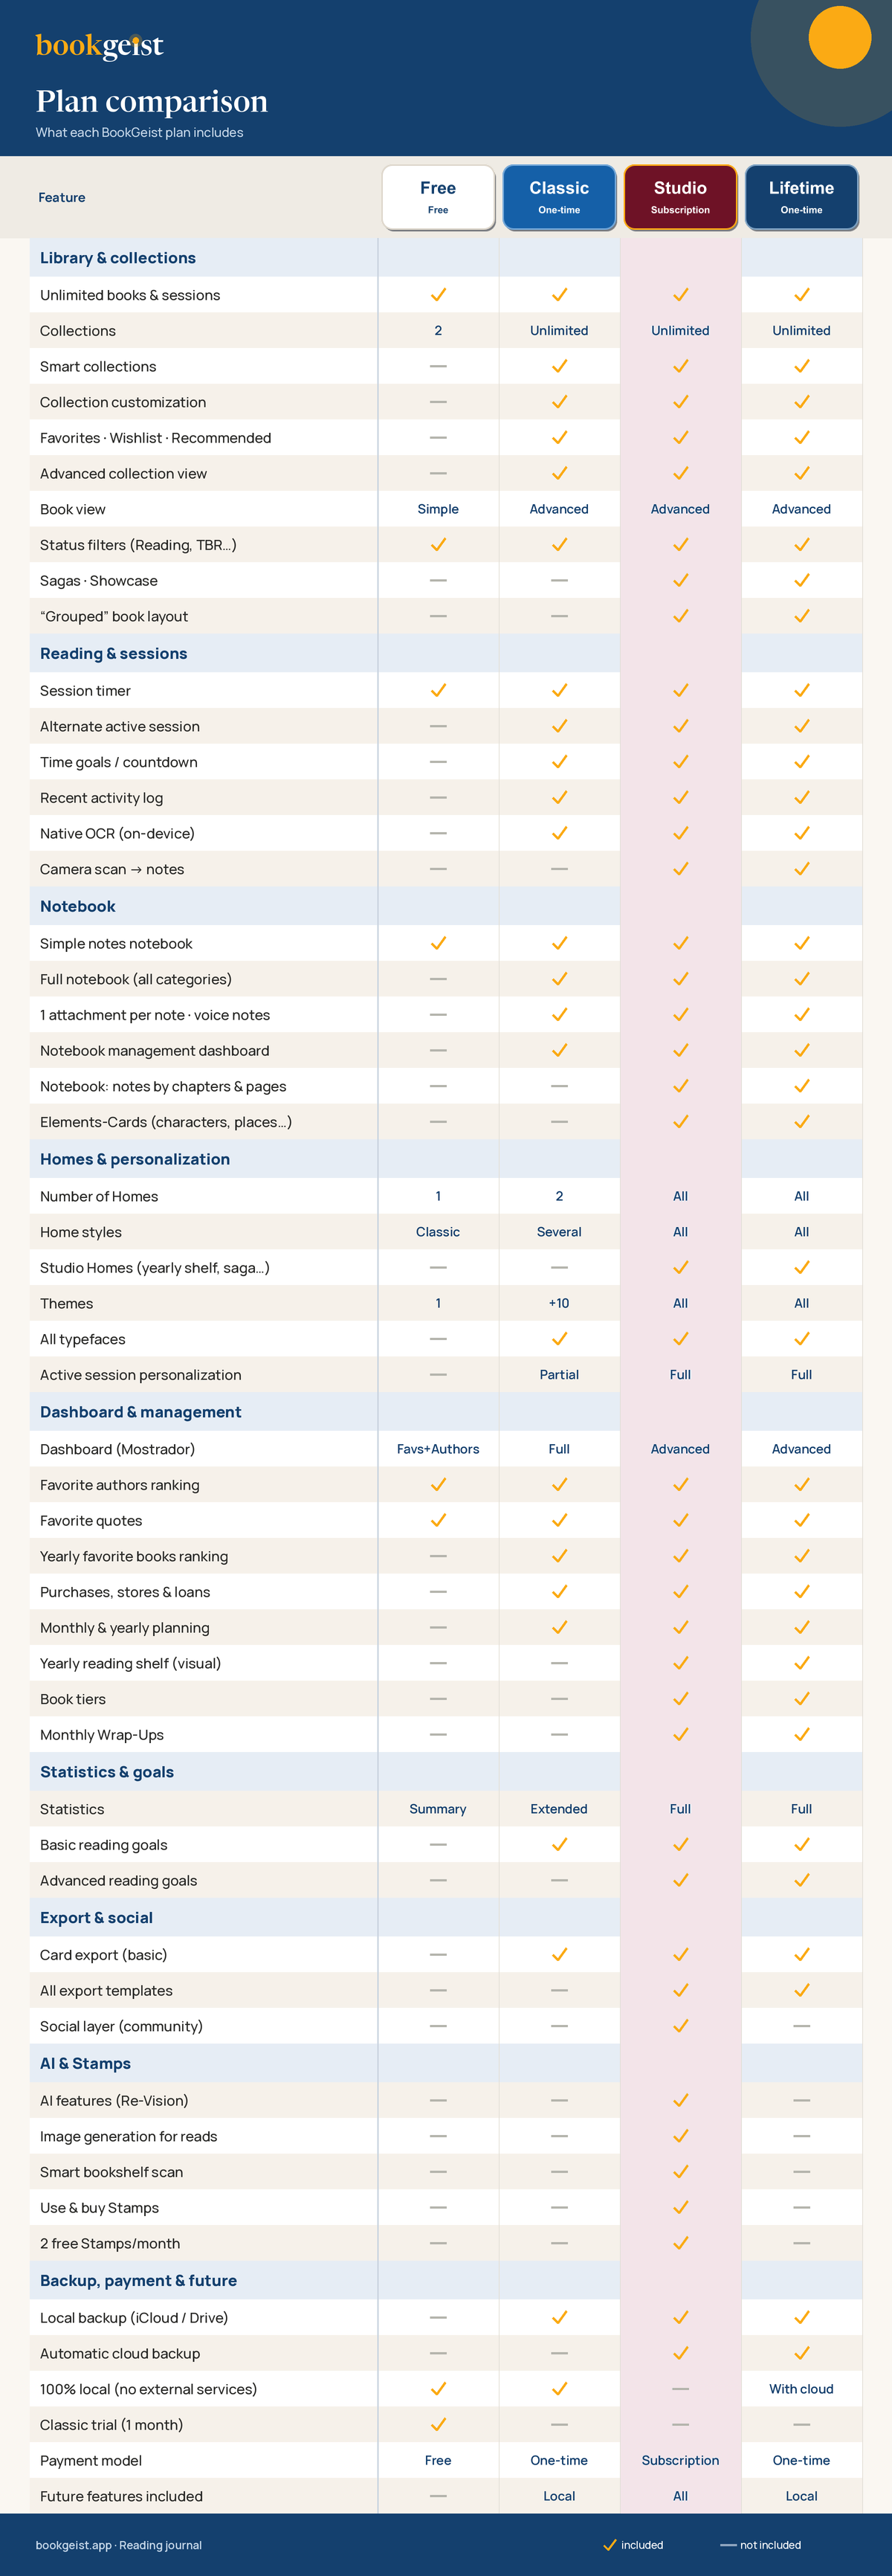
Task: Click Free checkmark for Classic trial (1 month)
Action: pyautogui.click(x=438, y=2424)
